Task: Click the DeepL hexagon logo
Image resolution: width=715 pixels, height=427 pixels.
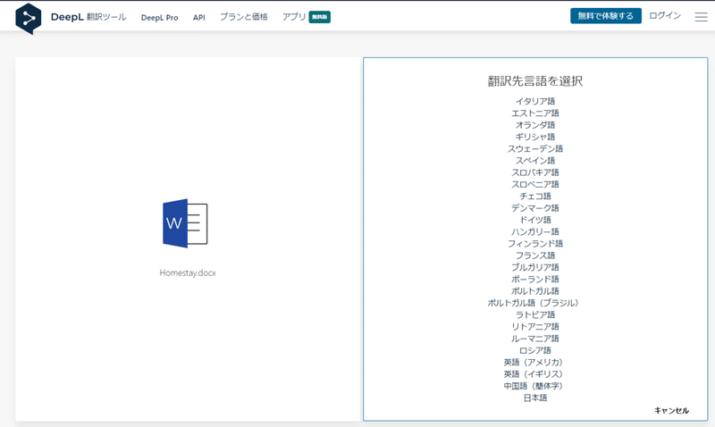Action: pos(29,18)
